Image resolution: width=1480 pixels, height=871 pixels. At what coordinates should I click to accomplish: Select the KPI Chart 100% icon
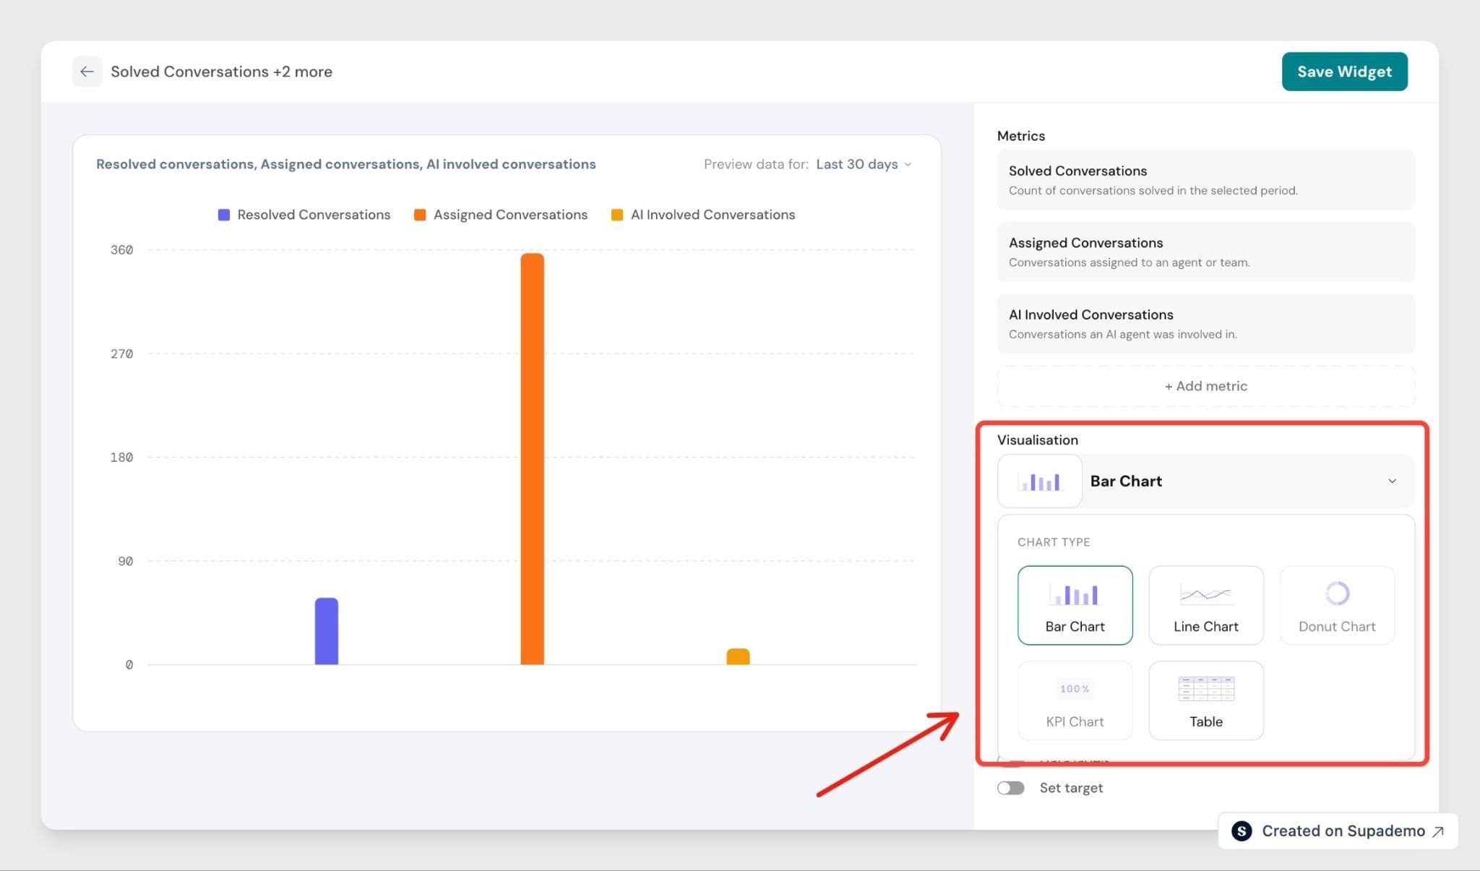click(x=1075, y=689)
